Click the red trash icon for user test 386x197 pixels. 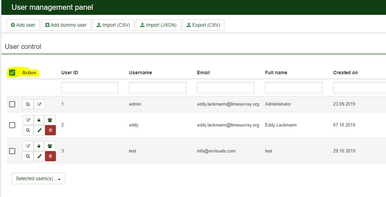point(50,156)
